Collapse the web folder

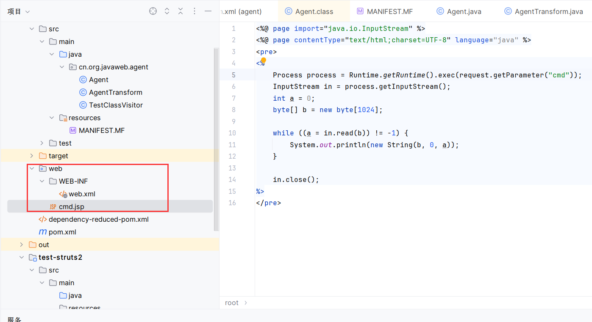(x=31, y=168)
